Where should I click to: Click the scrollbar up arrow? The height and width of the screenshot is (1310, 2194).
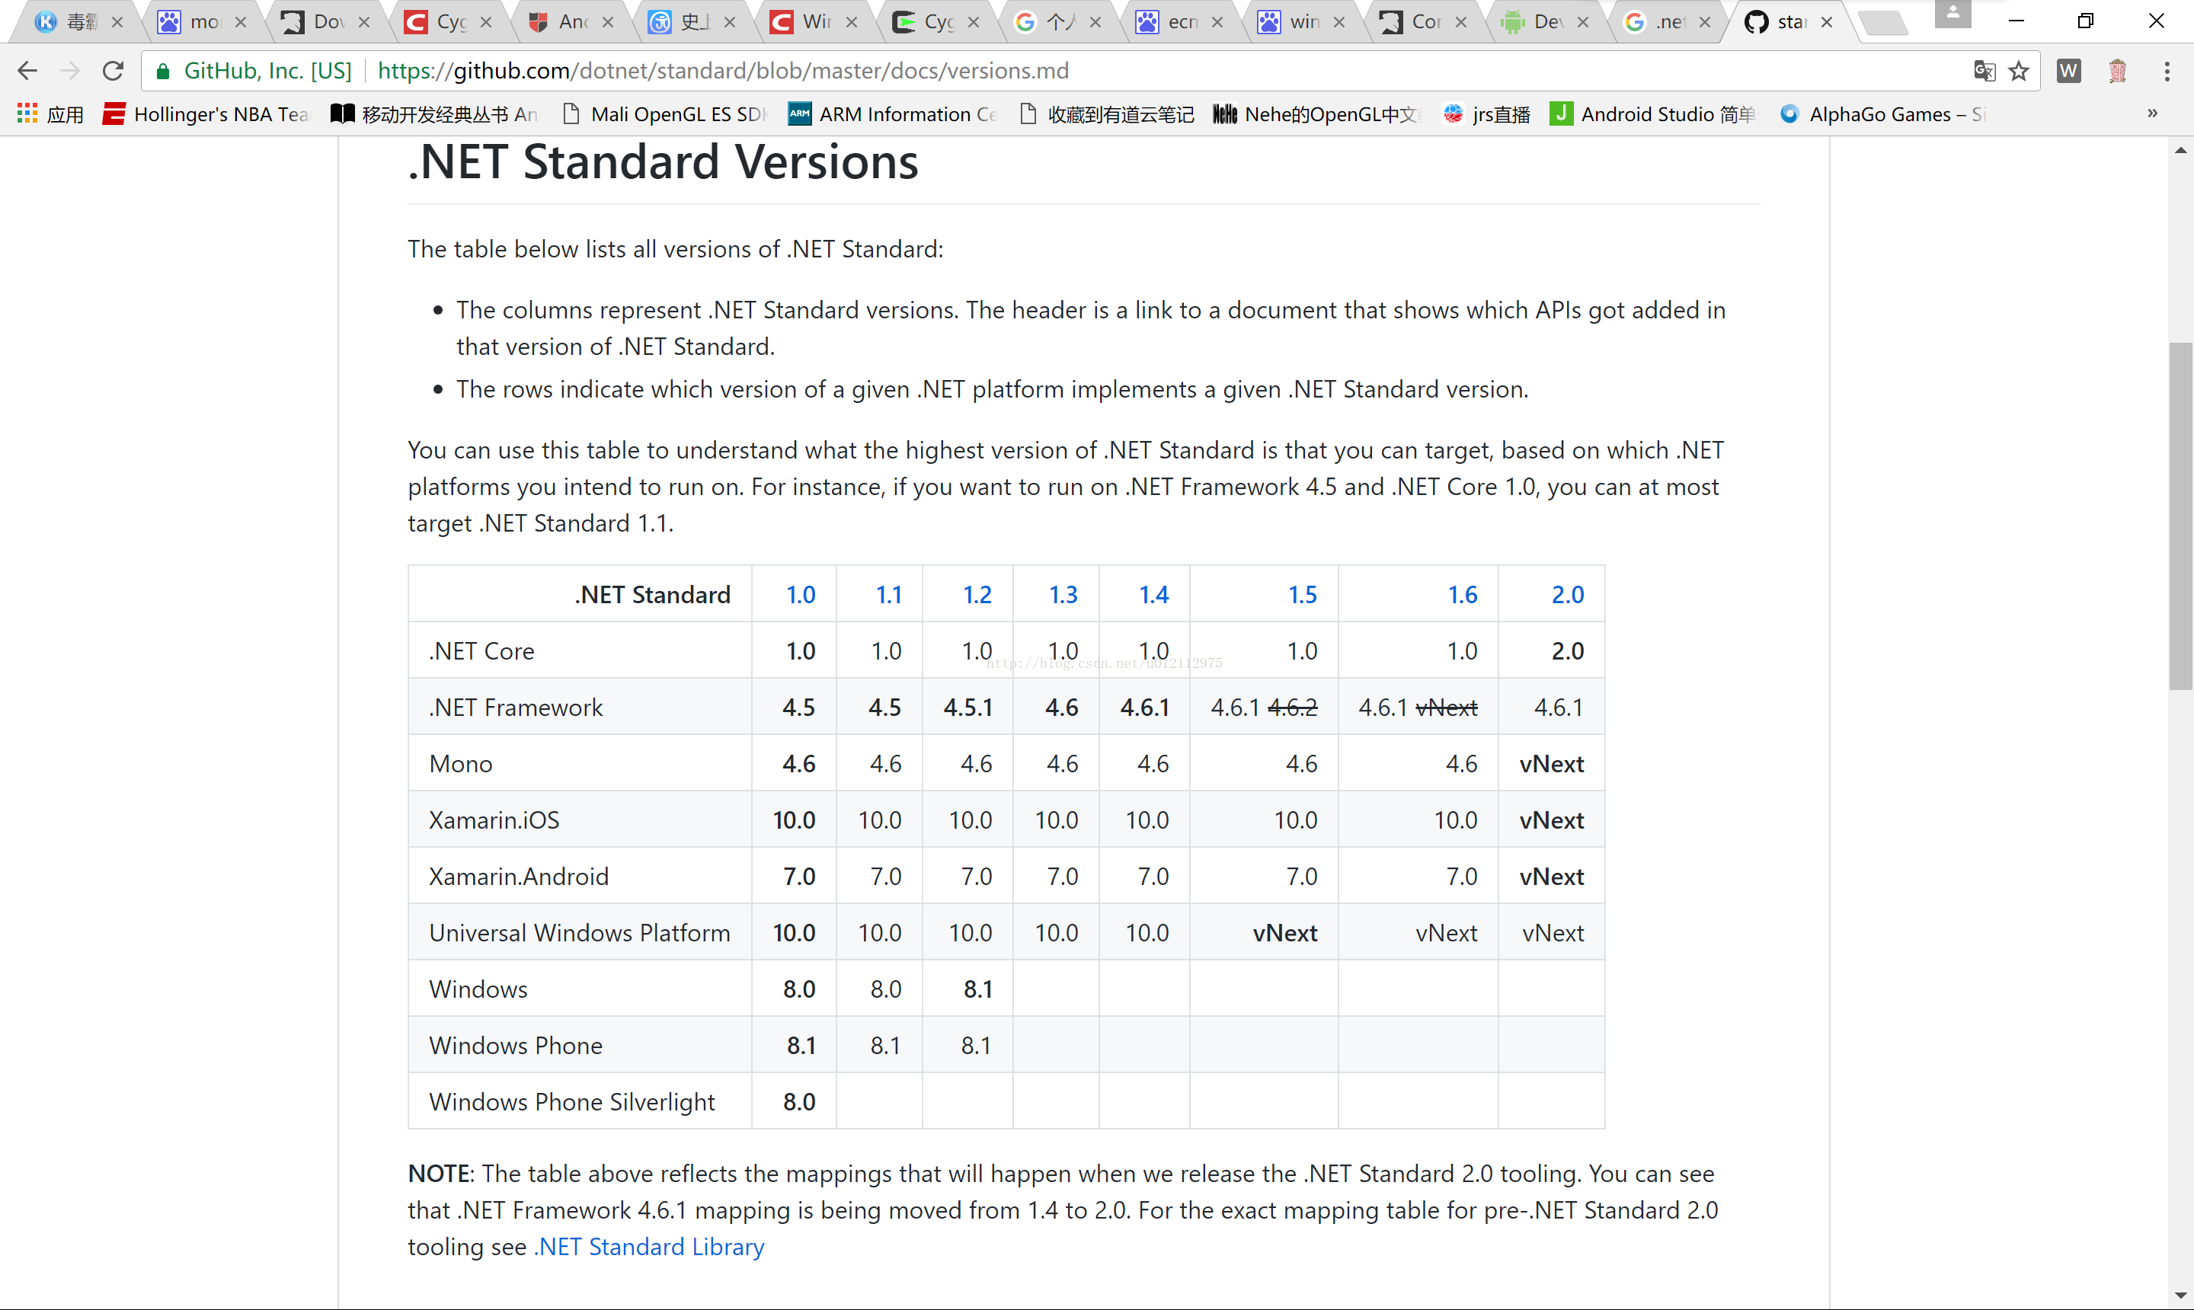click(2181, 151)
